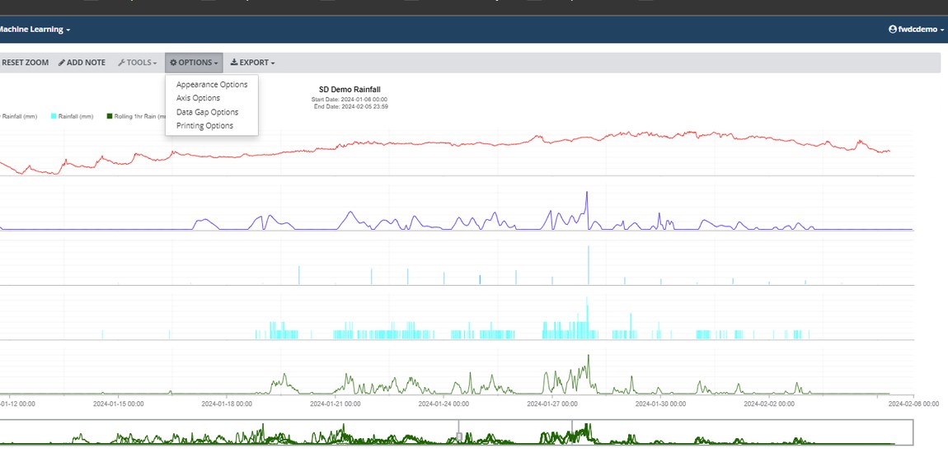This screenshot has height=453, width=948.
Task: Toggle dark green Rolling 1hr Rain legend
Action: pos(136,116)
